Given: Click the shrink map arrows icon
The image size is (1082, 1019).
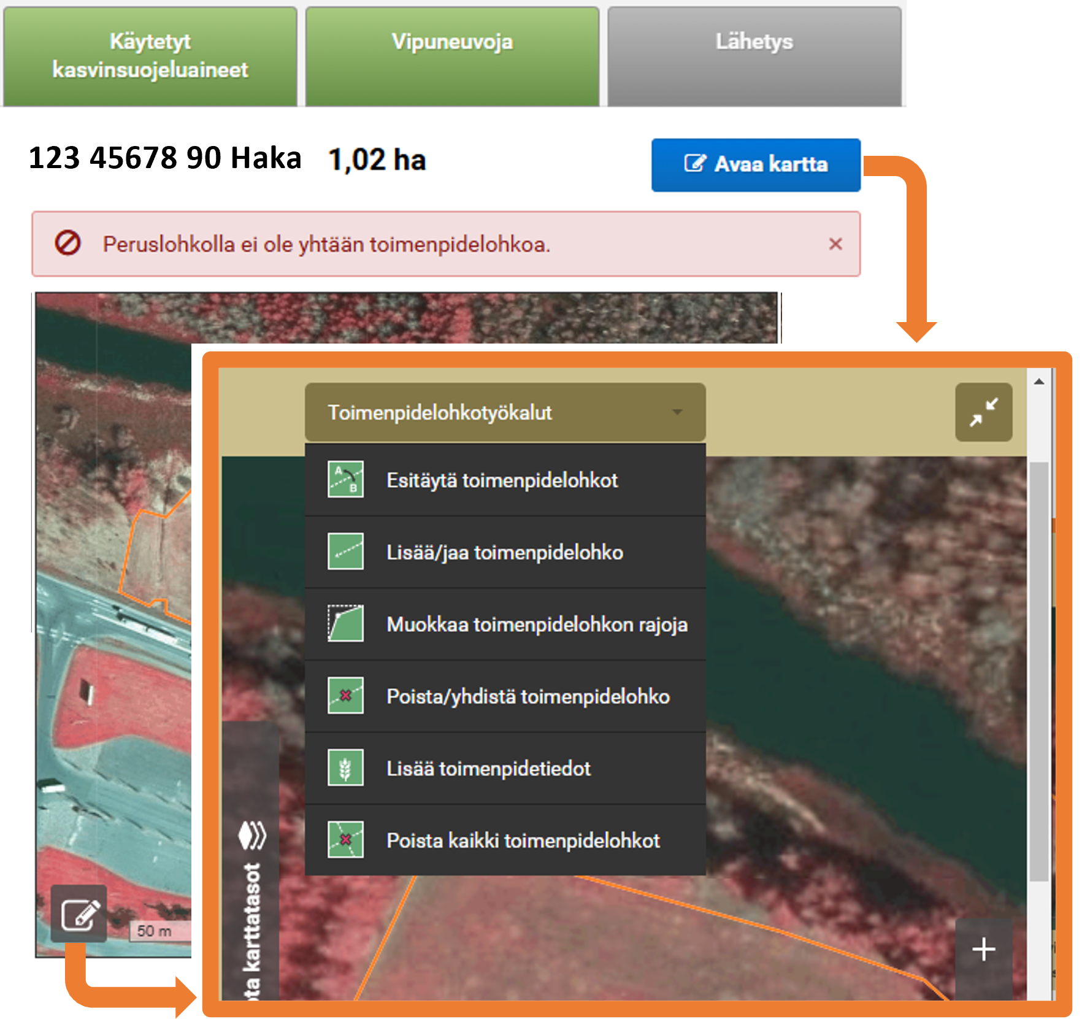Looking at the screenshot, I should pos(983,412).
